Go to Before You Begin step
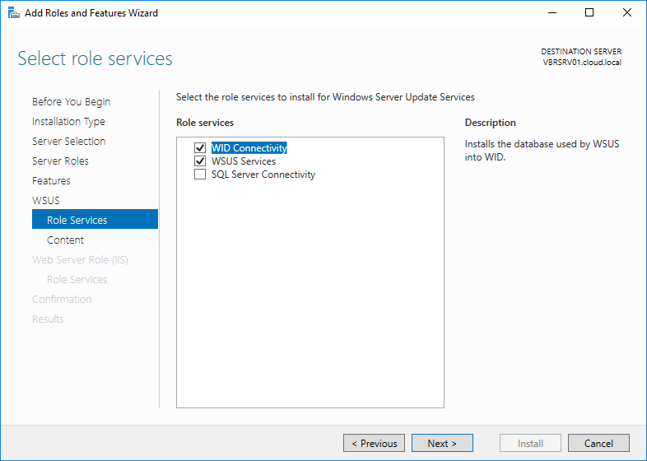Image resolution: width=647 pixels, height=461 pixels. tap(71, 102)
